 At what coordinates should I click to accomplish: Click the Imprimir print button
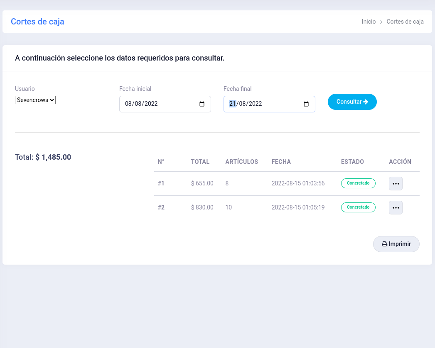396,244
